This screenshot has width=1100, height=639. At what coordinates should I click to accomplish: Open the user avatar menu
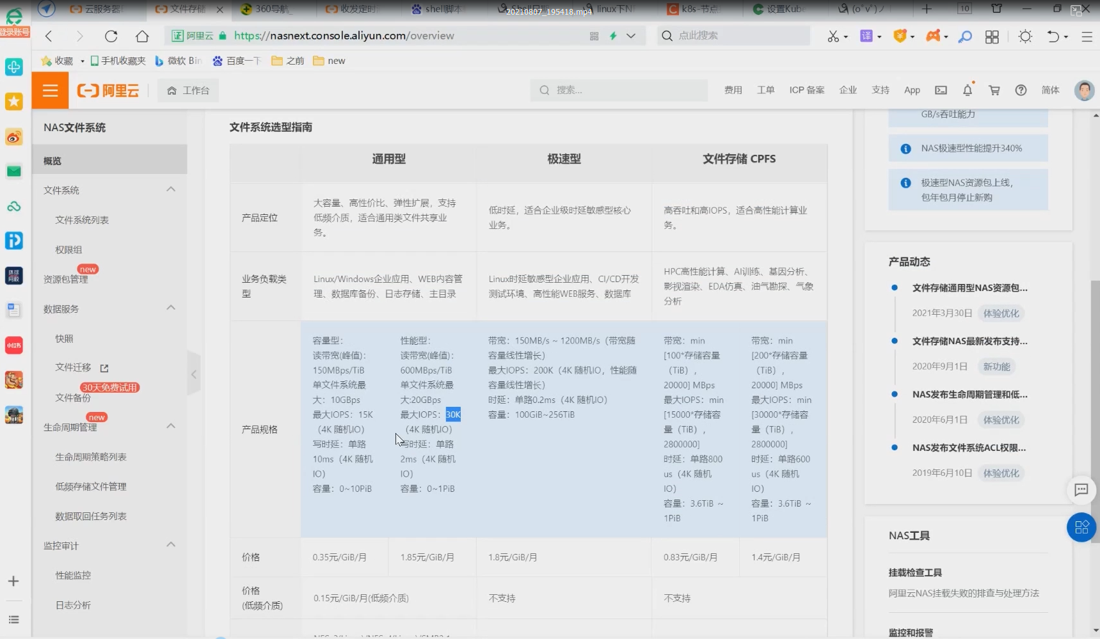coord(1084,90)
